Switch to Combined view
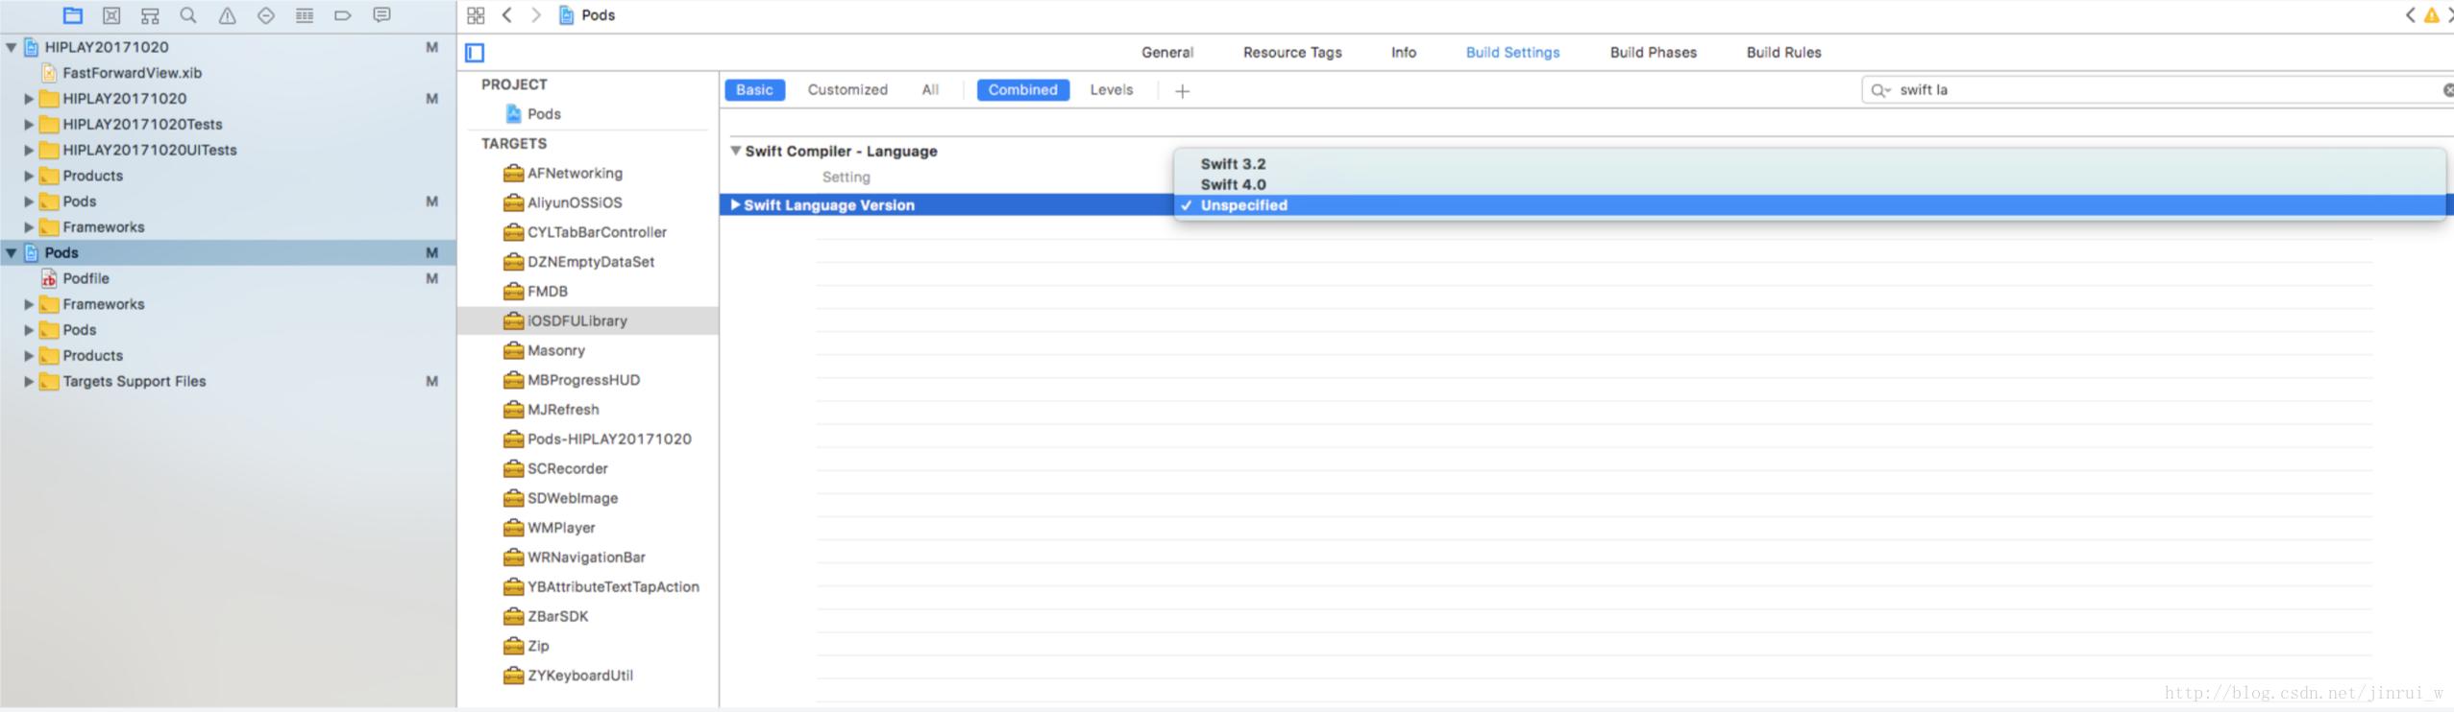The image size is (2454, 712). coord(1022,90)
